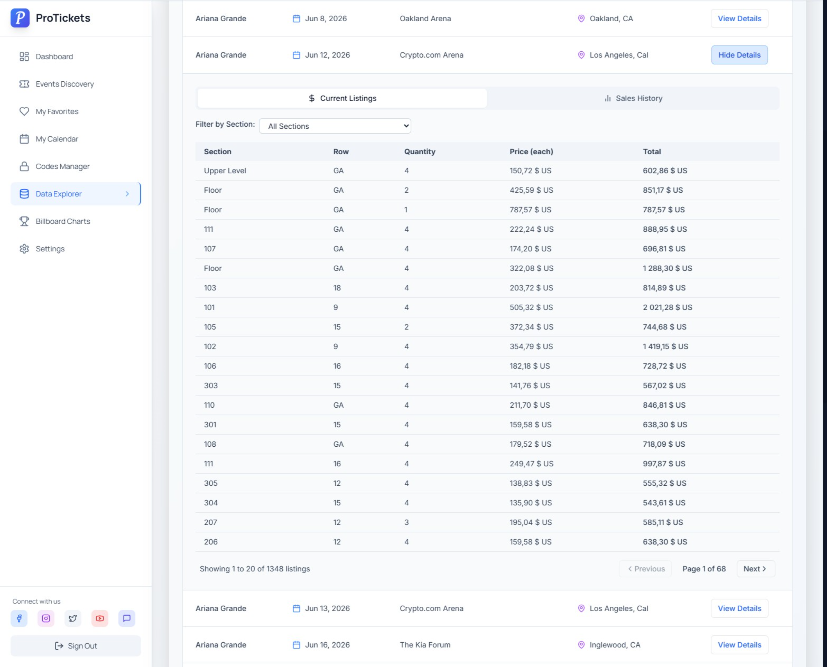Open Billboard Charts via trophy icon

(24, 221)
